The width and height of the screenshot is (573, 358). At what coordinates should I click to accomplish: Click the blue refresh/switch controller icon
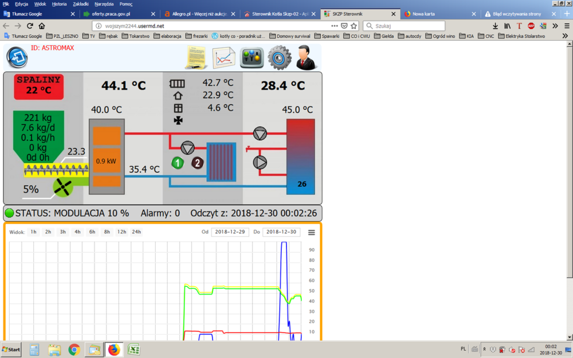[17, 57]
